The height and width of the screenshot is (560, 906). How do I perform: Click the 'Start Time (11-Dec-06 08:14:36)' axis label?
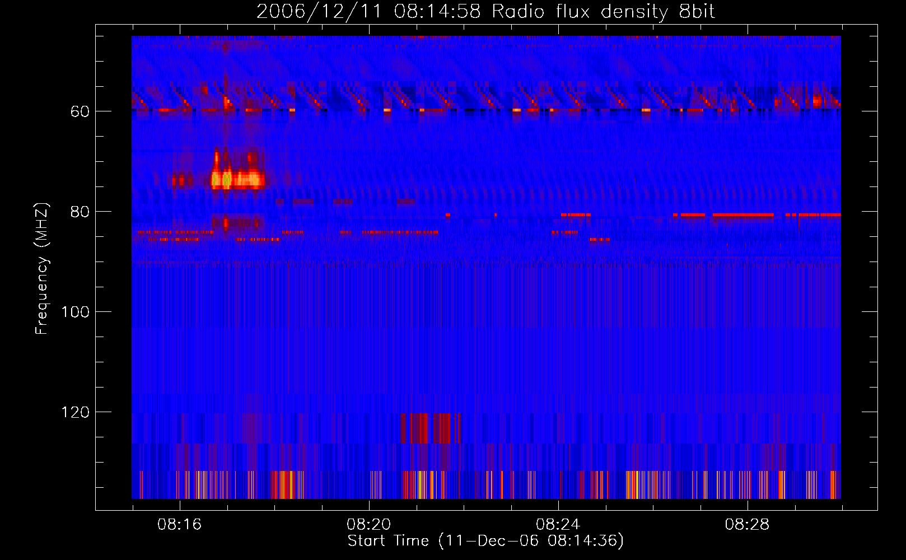tap(485, 541)
